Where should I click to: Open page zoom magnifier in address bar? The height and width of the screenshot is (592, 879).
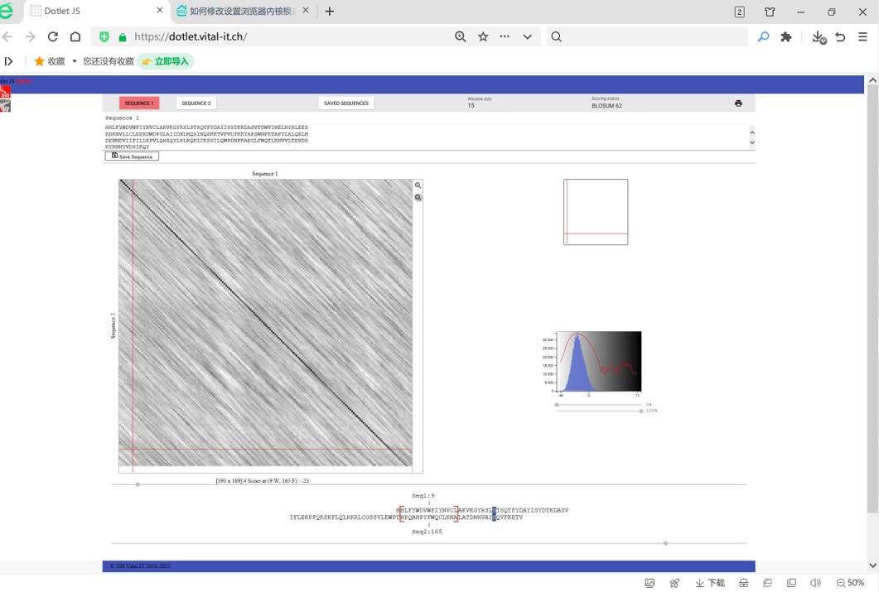tap(461, 36)
